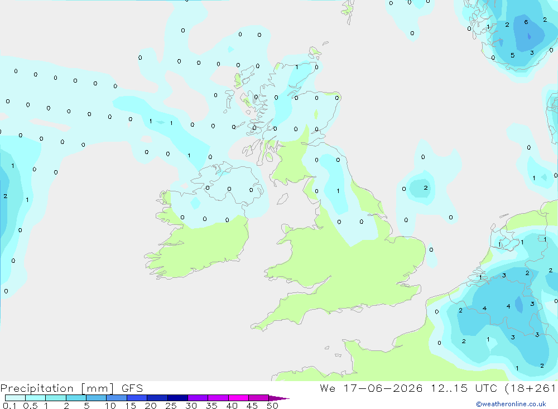This screenshot has width=558, height=409.
Task: Click the '12..15 UTC' time text
Action: tap(464, 388)
